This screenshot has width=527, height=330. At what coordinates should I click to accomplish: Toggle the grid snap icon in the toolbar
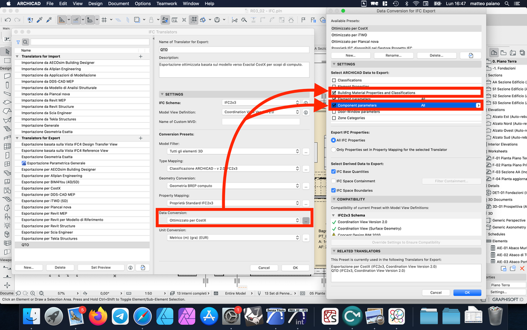104,20
